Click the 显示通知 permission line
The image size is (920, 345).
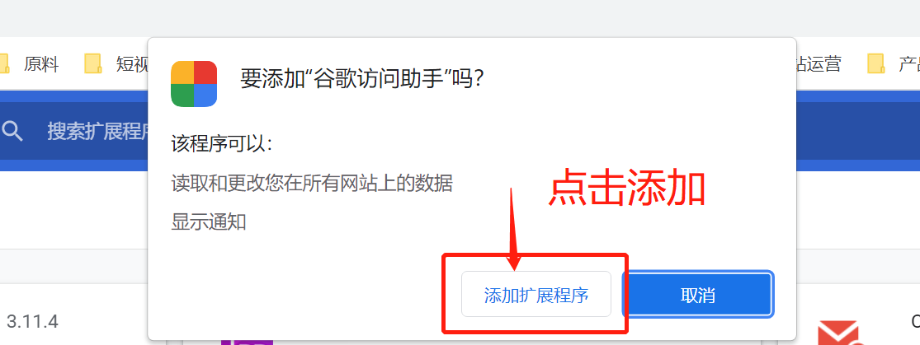tap(208, 222)
